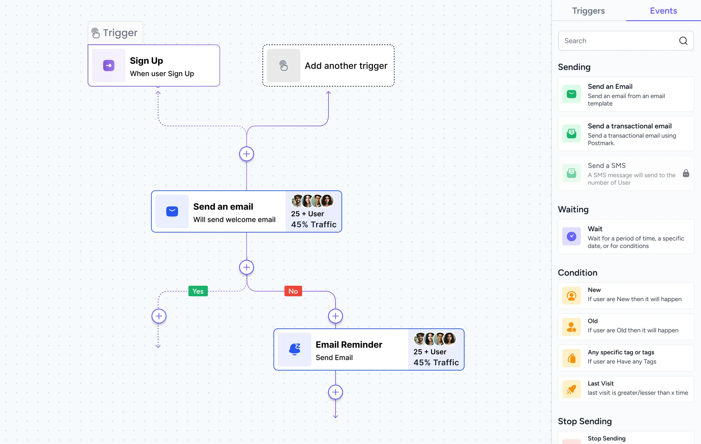This screenshot has width=701, height=444.
Task: Click the New condition user icon
Action: tap(571, 295)
